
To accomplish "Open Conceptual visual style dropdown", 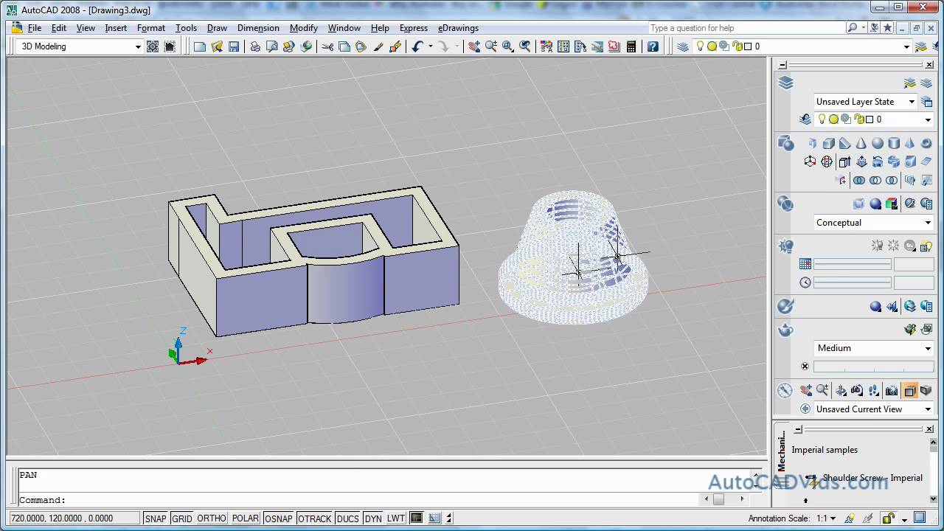I will tap(874, 223).
